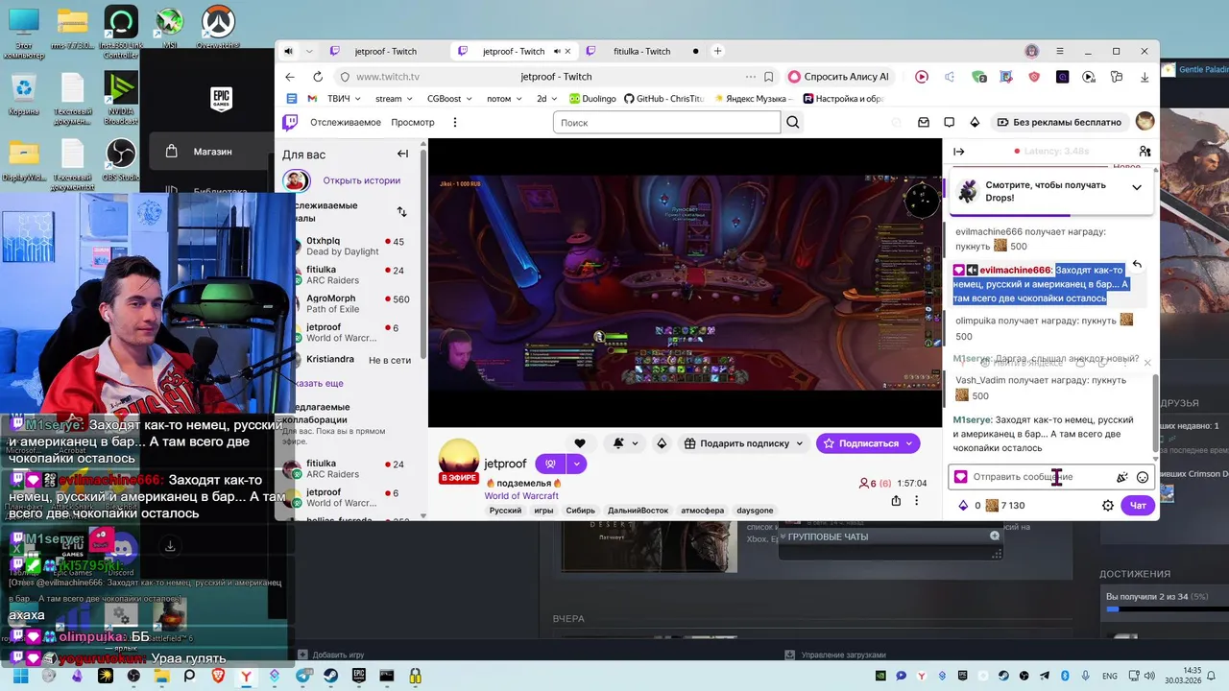Open Kristiandra offline channel in sidebar
Screen dimensions: 1229x691
coord(352,360)
